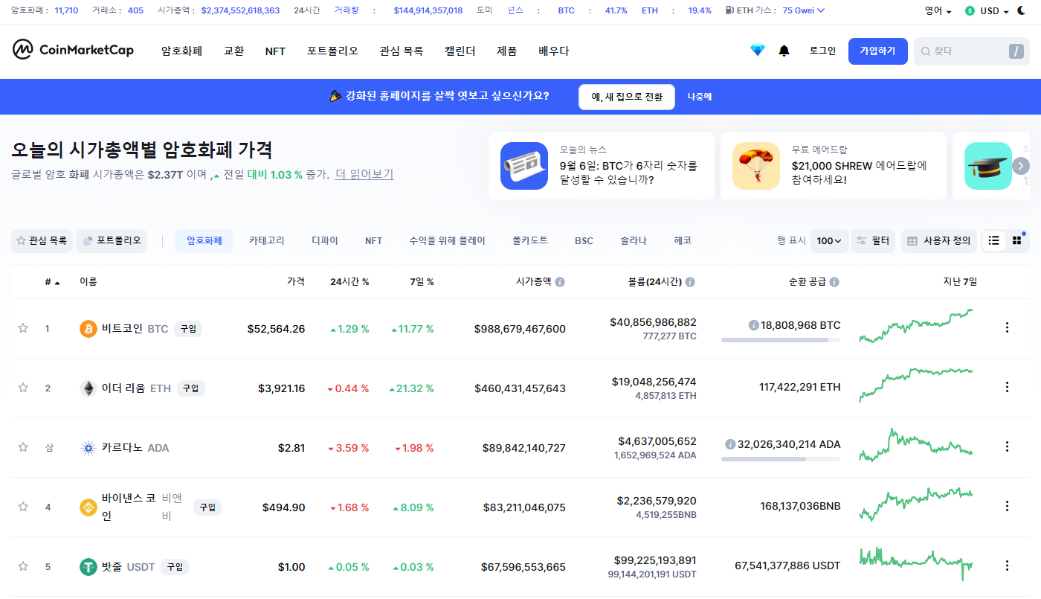Buy Bitcoin button

point(188,328)
